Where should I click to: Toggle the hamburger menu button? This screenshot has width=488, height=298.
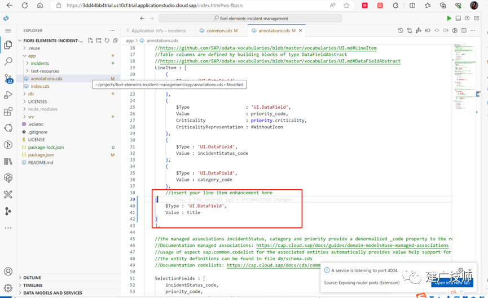click(8, 30)
